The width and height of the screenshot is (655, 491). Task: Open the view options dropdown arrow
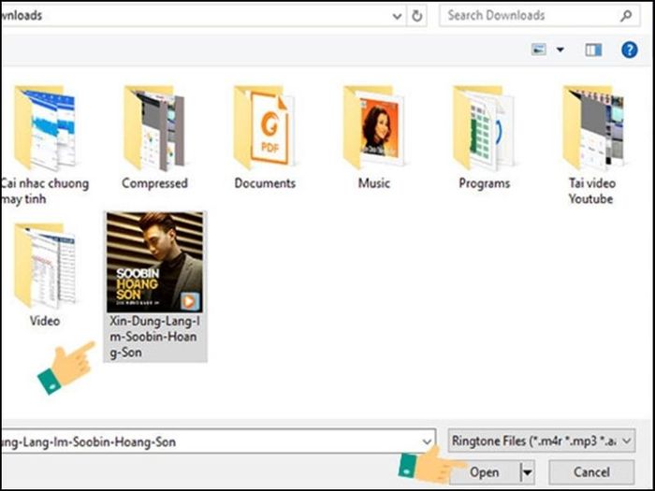pos(560,51)
